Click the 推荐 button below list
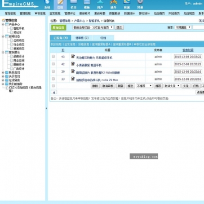Image resolution: width=204 pixels, height=204 pixels. (x=158, y=86)
